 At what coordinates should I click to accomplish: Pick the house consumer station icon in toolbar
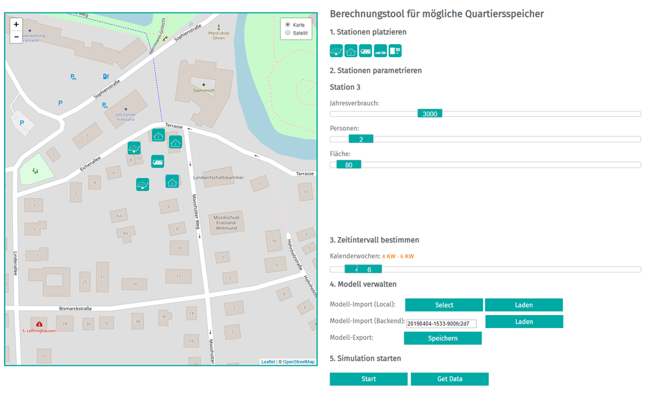pos(351,51)
